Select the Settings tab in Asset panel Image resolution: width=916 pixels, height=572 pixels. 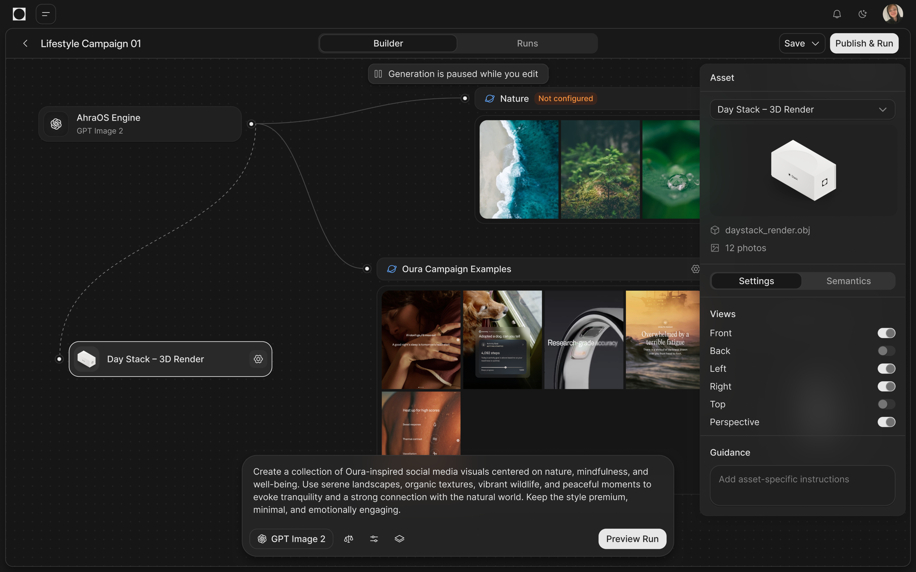coord(756,281)
